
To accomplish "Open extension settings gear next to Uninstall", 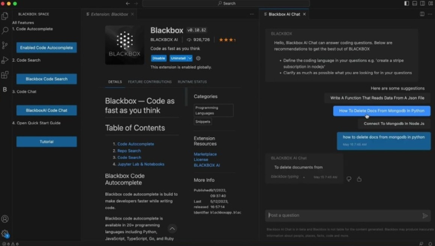I will pos(198,58).
